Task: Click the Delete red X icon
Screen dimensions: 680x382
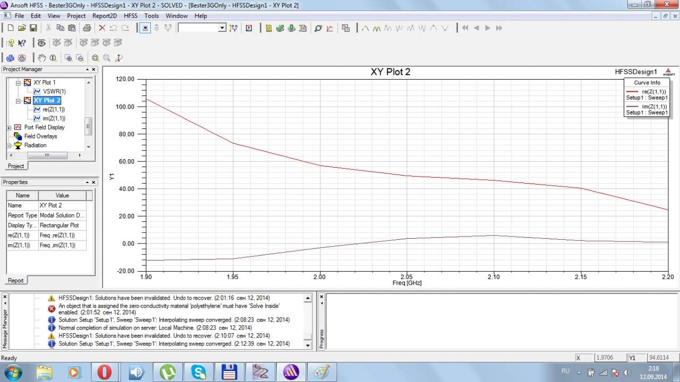Action: pos(102,28)
